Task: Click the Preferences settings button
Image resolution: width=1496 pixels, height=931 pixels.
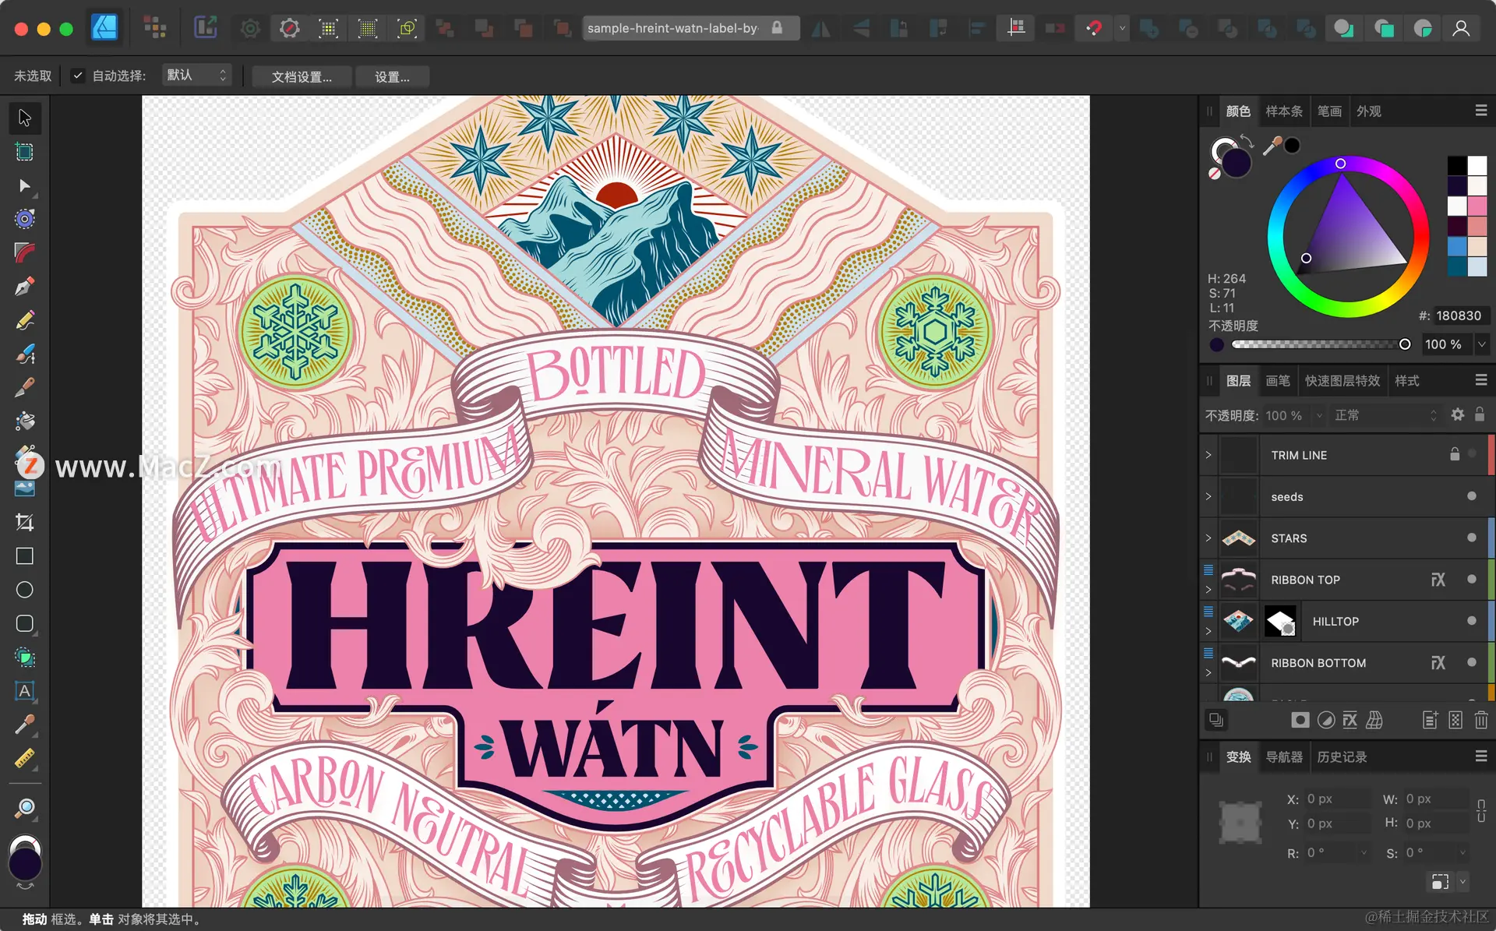Action: coord(392,76)
